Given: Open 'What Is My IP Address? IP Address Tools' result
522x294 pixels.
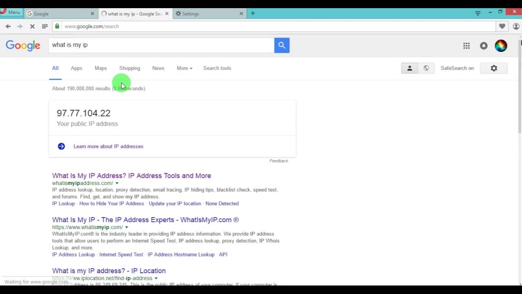Looking at the screenshot, I should [131, 176].
